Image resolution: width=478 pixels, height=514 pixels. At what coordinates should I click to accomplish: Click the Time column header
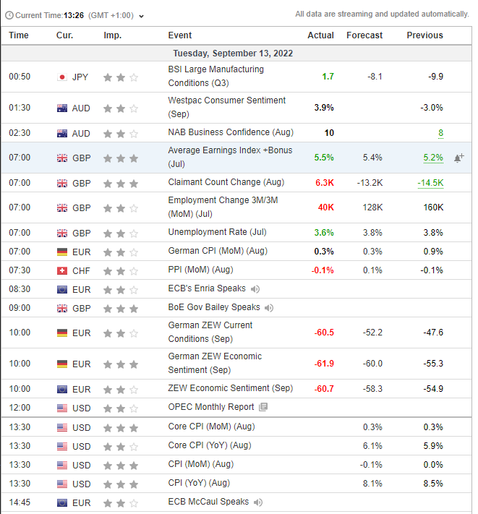tap(19, 35)
